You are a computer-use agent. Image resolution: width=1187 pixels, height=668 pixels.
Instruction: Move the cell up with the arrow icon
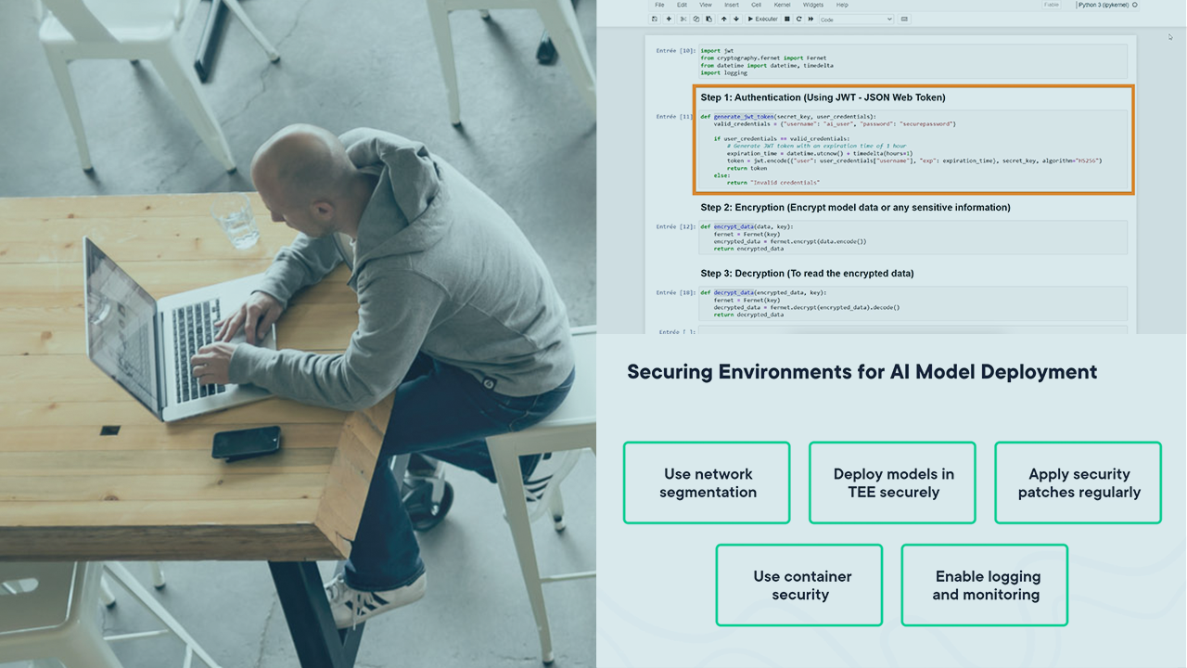724,19
